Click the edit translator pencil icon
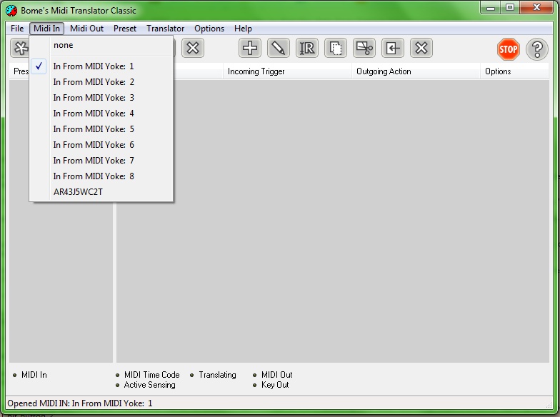This screenshot has height=417, width=560. pyautogui.click(x=279, y=49)
